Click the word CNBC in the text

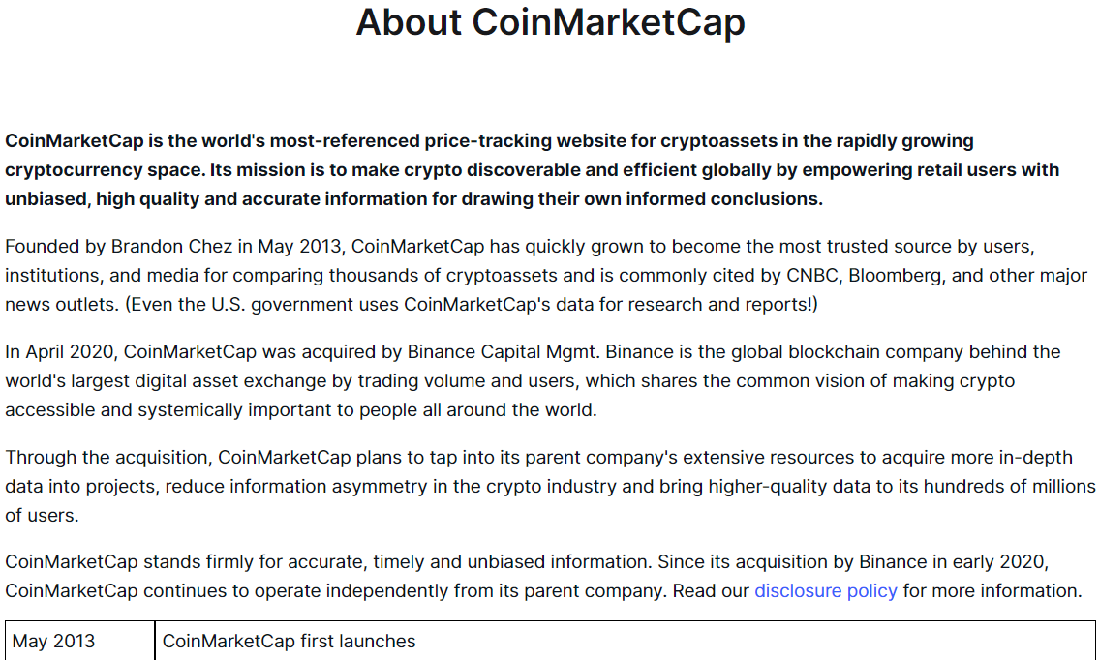811,276
